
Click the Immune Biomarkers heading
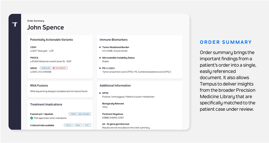[114, 40]
